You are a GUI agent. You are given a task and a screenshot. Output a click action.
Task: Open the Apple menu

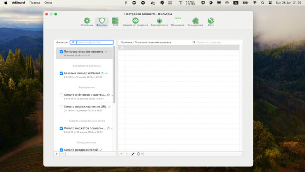(x=6, y=3)
